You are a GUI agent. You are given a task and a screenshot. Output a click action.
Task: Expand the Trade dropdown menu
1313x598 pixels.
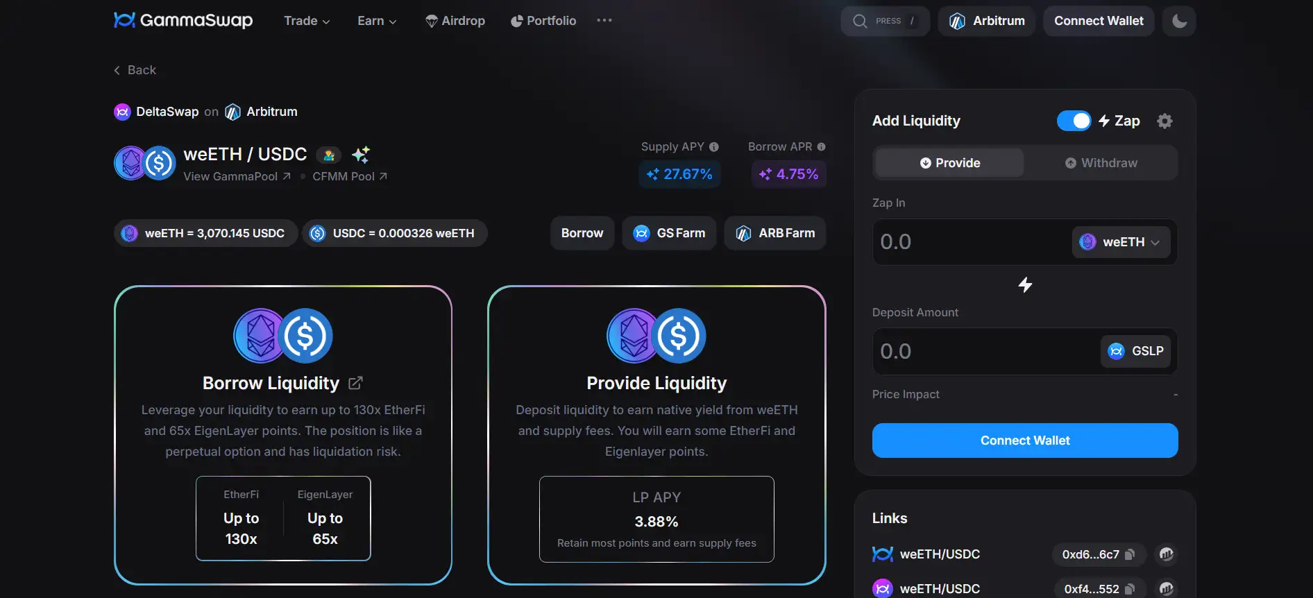click(307, 21)
